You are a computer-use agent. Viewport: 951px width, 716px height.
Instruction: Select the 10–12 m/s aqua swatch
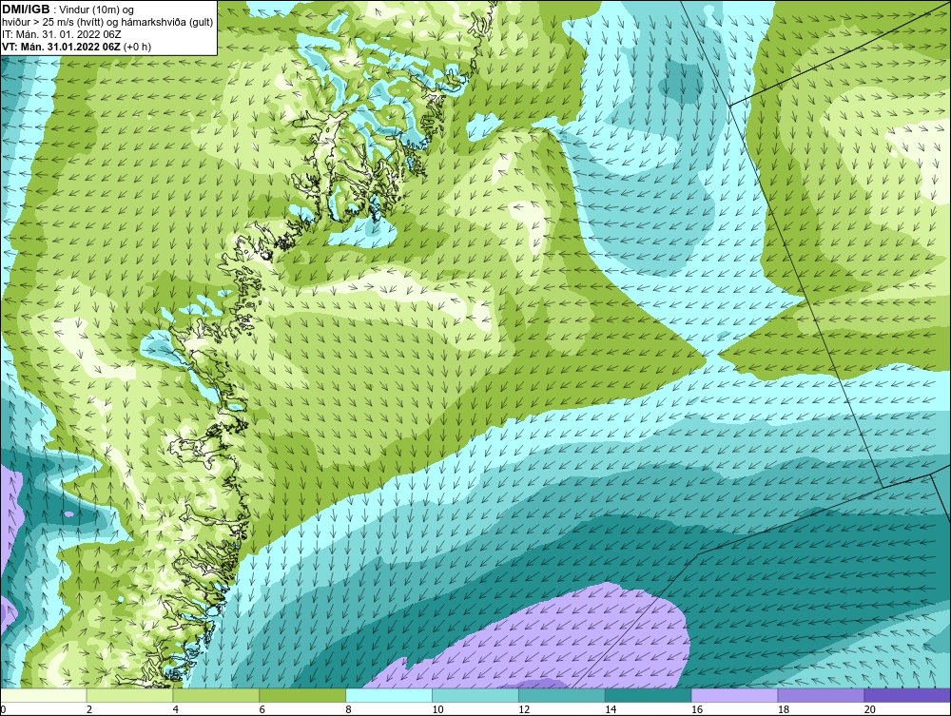tap(475, 695)
